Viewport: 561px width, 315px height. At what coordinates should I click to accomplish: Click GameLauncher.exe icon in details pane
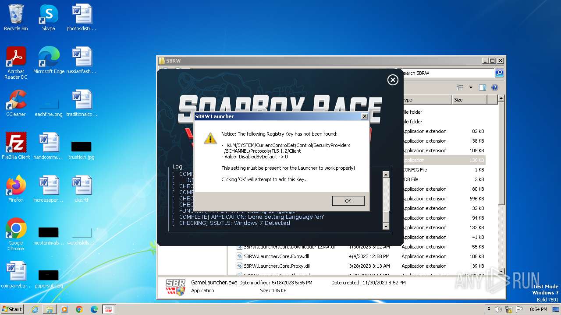click(x=175, y=287)
